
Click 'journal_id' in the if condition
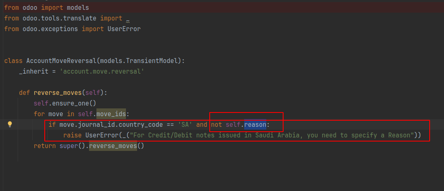pos(97,124)
